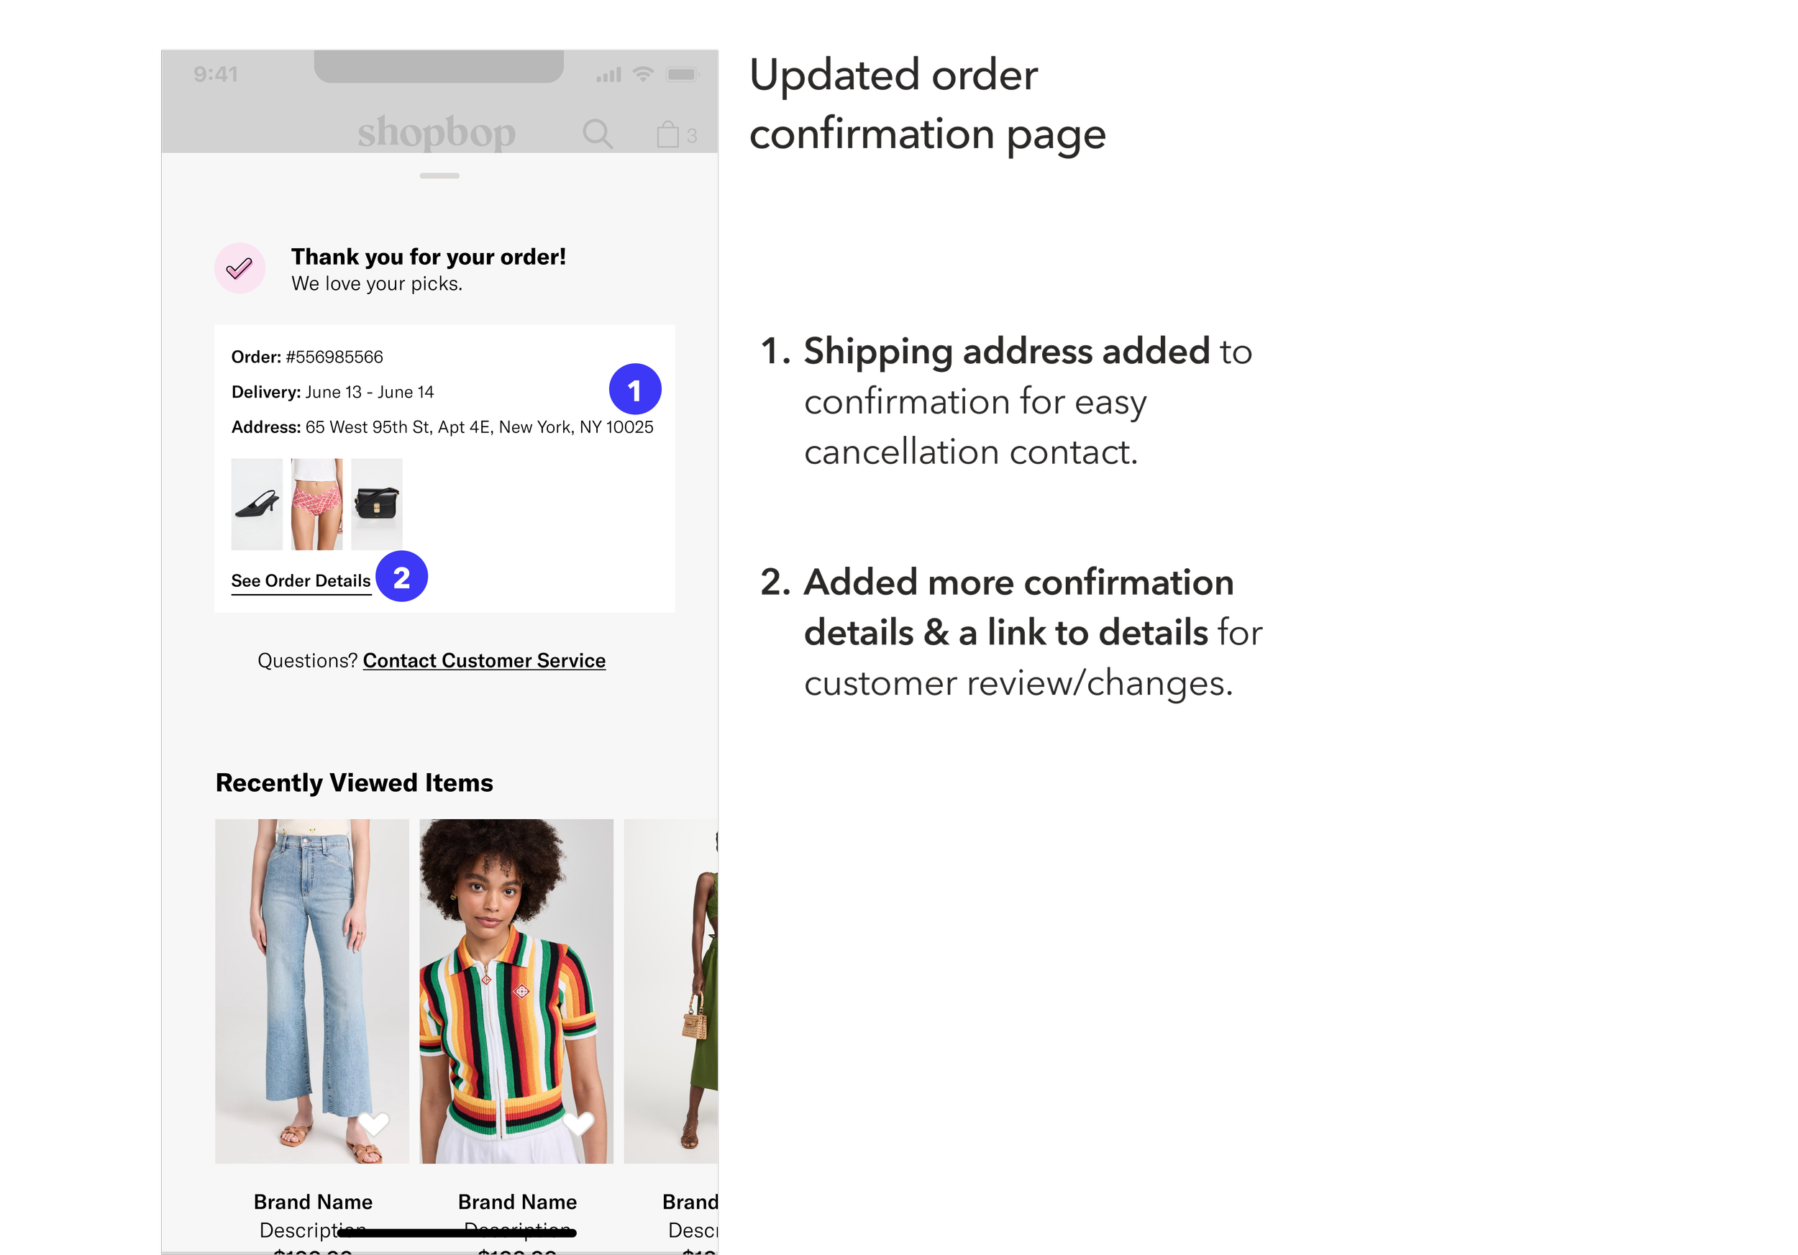Click the Recently Viewed Items heading

(x=354, y=783)
